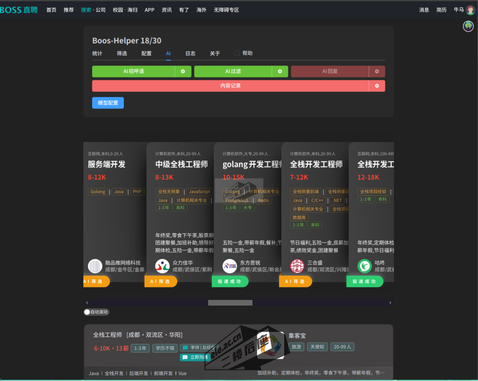
Task: Switch to the 日志 tab
Action: tap(190, 54)
